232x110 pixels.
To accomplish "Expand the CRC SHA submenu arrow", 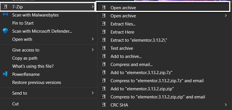I will [226, 105].
